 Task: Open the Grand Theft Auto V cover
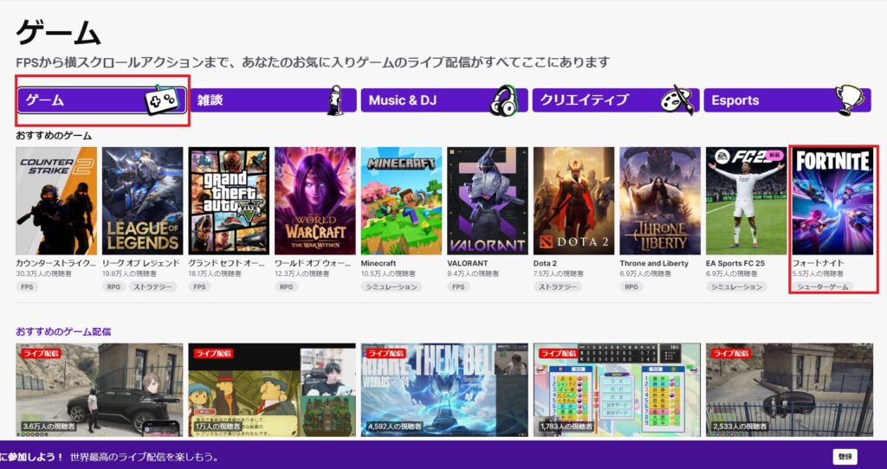pos(229,201)
